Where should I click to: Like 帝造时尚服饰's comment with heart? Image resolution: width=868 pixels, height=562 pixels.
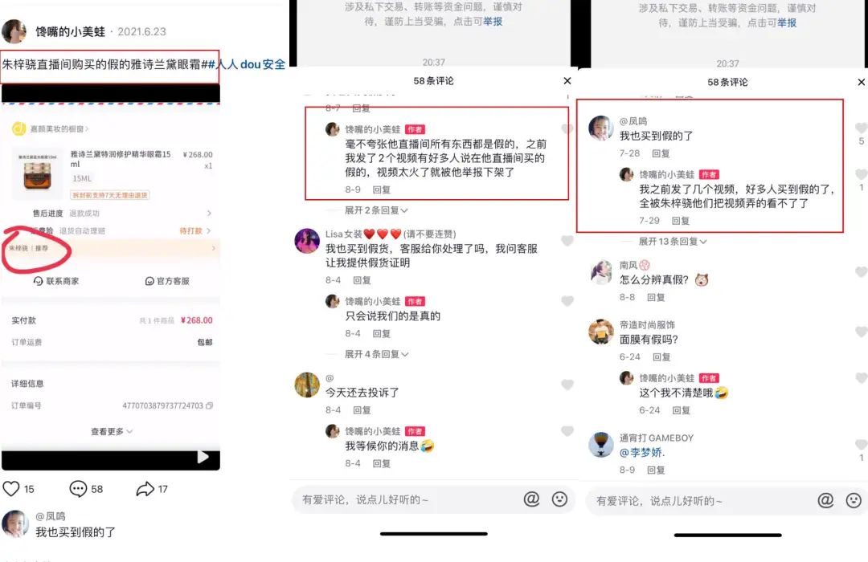pos(861,332)
